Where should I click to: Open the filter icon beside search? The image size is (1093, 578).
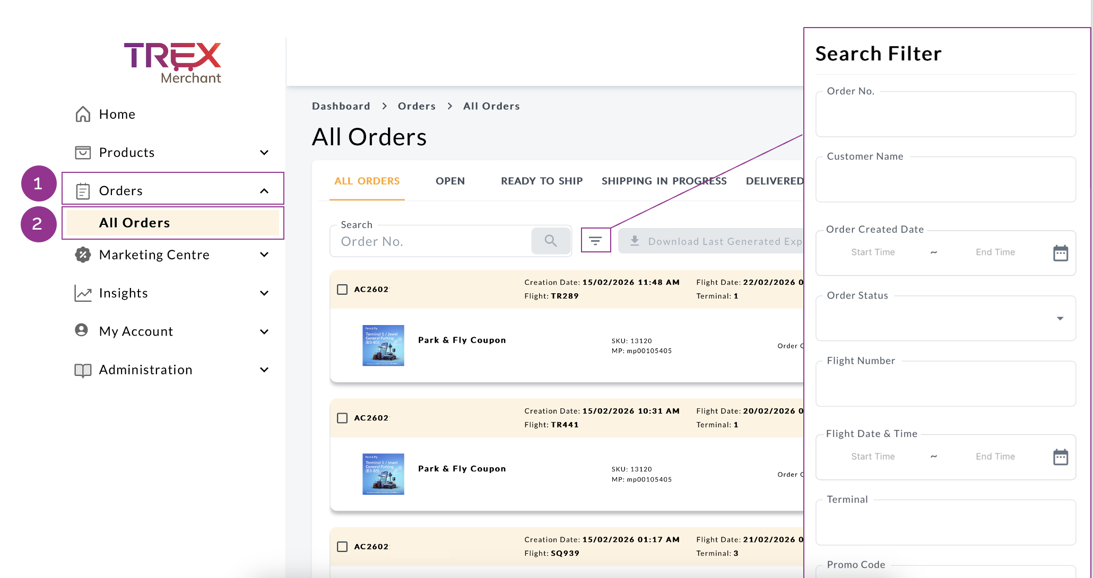point(595,241)
